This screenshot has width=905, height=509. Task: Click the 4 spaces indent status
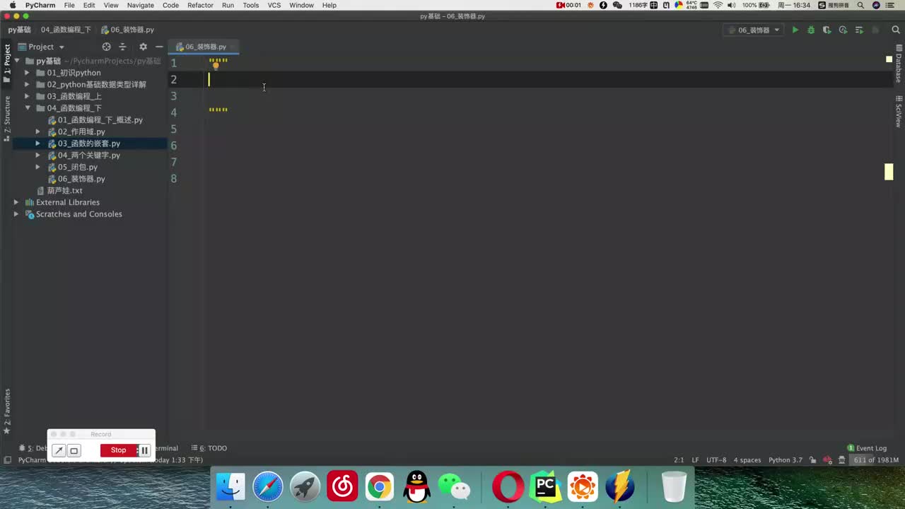(x=747, y=460)
